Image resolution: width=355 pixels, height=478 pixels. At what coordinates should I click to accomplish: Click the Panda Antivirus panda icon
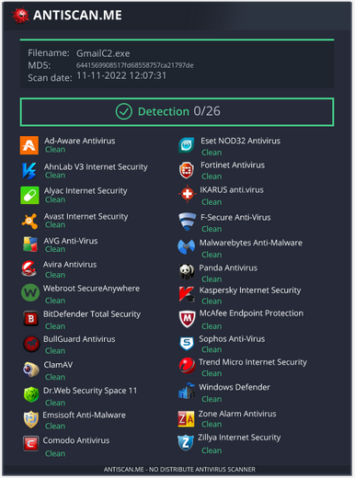click(187, 272)
